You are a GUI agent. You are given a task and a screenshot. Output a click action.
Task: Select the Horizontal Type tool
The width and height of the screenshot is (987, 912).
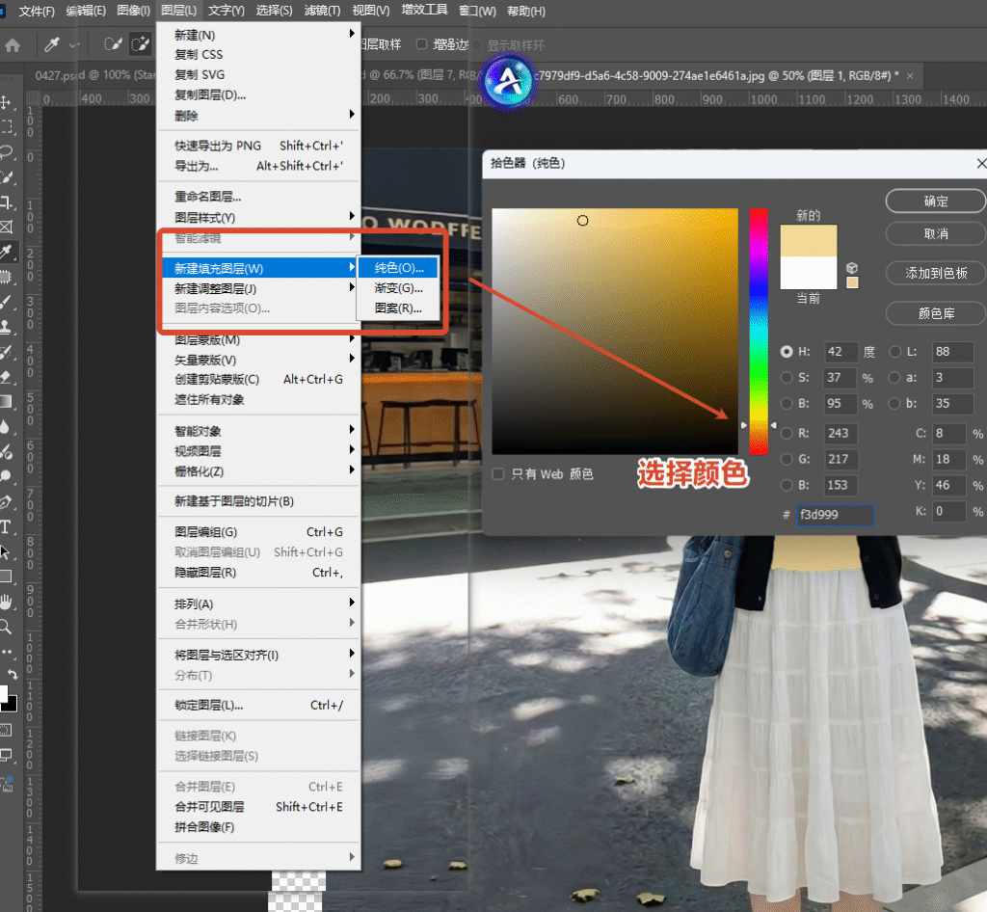12,525
